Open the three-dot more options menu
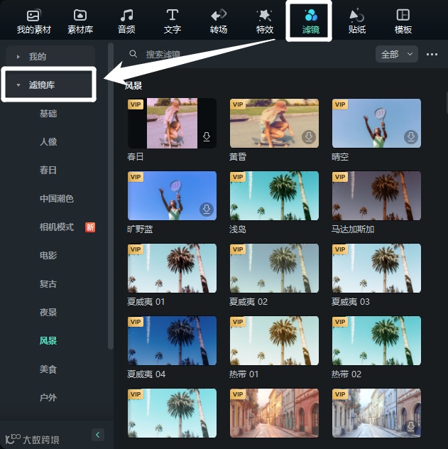This screenshot has width=448, height=449. (432, 54)
